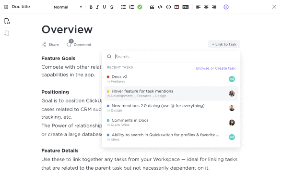Click assignee avatar on New mentions task

point(232,108)
